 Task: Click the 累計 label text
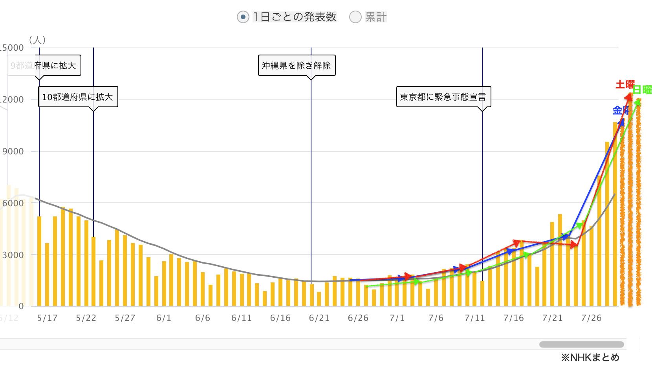pyautogui.click(x=376, y=17)
